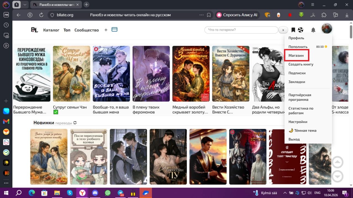Open the Топ navigation link
The width and height of the screenshot is (353, 198).
tap(67, 30)
